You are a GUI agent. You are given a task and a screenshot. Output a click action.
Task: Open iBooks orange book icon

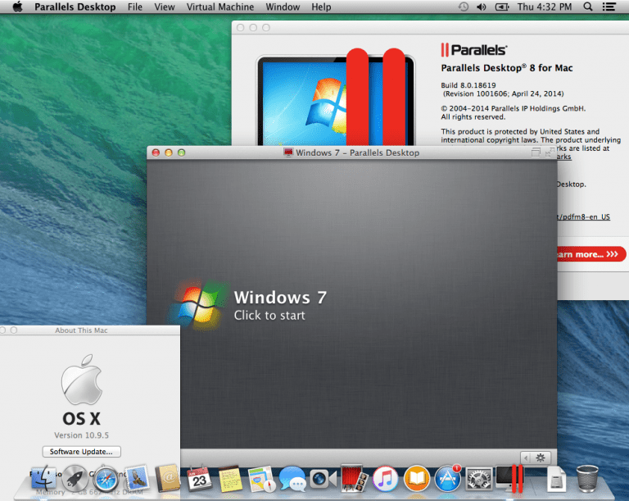(x=416, y=479)
